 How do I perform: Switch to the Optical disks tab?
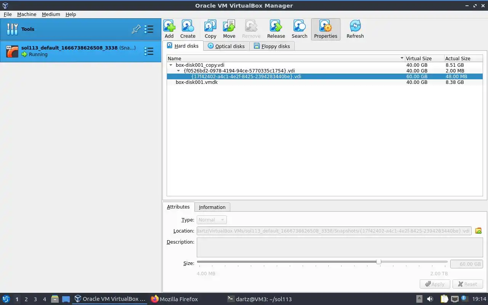226,46
